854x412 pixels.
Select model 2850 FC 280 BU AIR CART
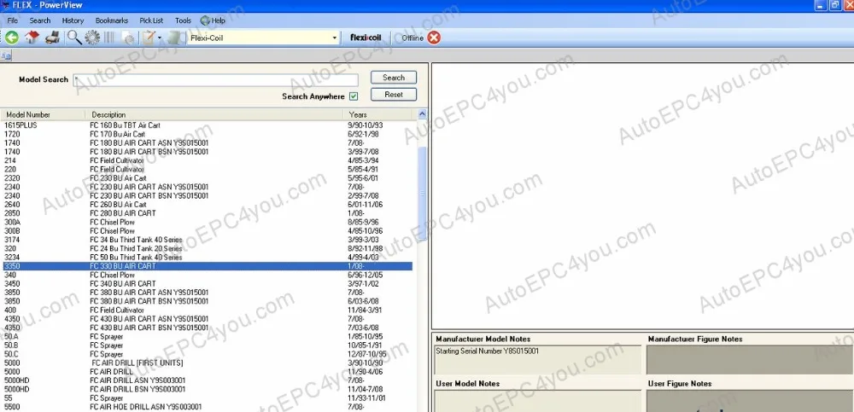pos(207,212)
